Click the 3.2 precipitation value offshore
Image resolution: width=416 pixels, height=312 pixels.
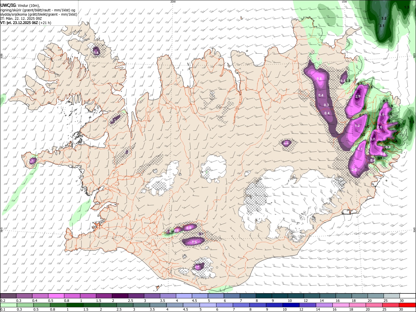click(383, 18)
